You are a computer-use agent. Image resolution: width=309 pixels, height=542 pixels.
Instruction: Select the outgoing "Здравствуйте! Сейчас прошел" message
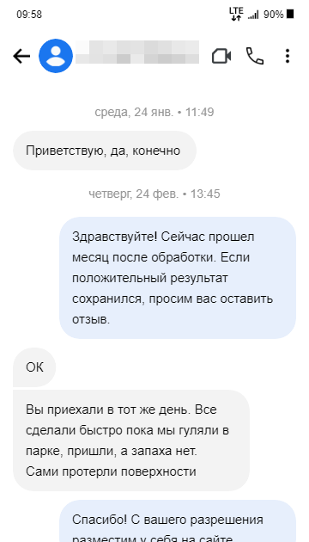pos(178,278)
